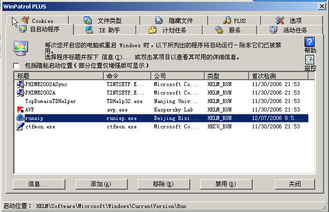Viewport: 329px width, 212px height.
Task: Click the runeip entry globe icon
Action: point(20,118)
